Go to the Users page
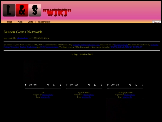162x122 pixels. coord(31,22)
